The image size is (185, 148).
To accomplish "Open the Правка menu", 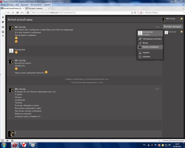I will click(x=10, y=5).
